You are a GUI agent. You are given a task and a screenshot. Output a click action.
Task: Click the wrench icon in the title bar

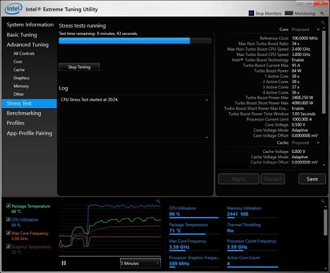[322, 13]
